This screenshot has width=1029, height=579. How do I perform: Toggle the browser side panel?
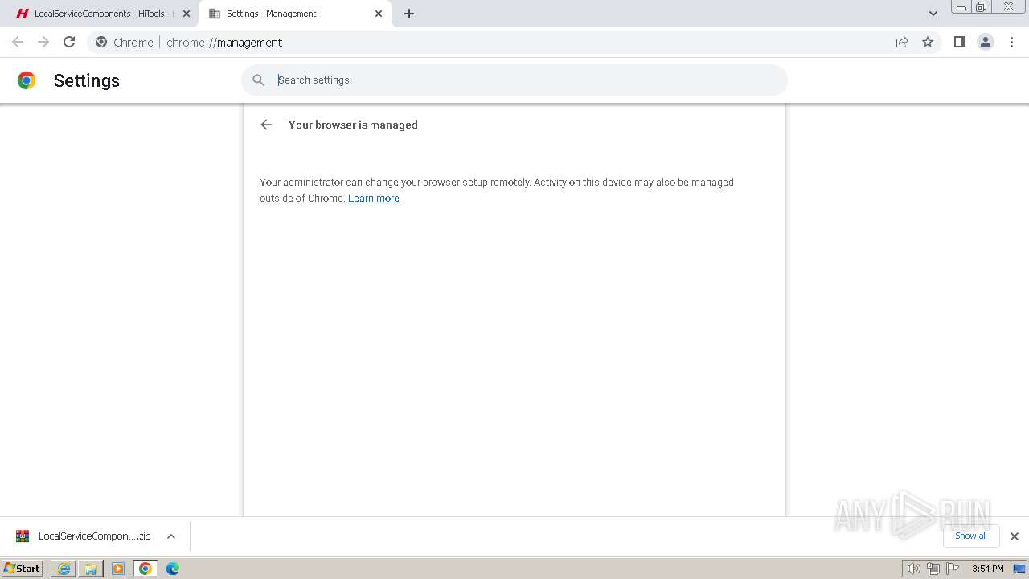(959, 42)
